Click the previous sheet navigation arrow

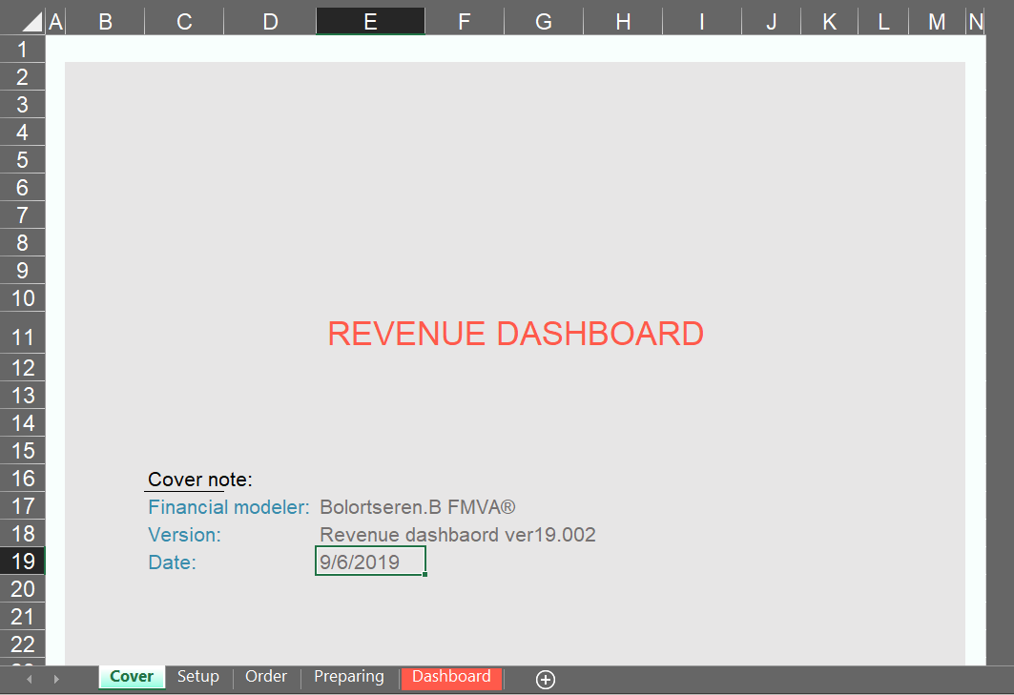click(30, 679)
